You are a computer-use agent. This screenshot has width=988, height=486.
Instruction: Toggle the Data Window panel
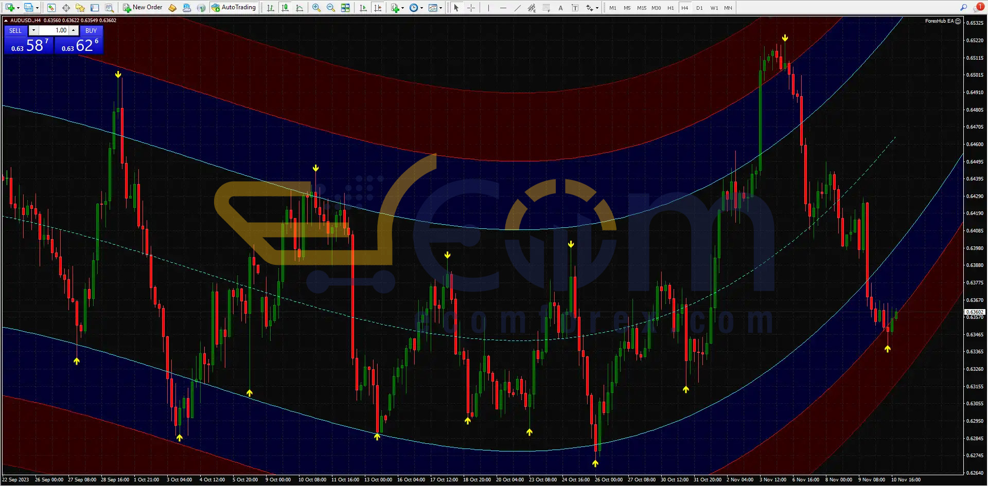point(66,8)
